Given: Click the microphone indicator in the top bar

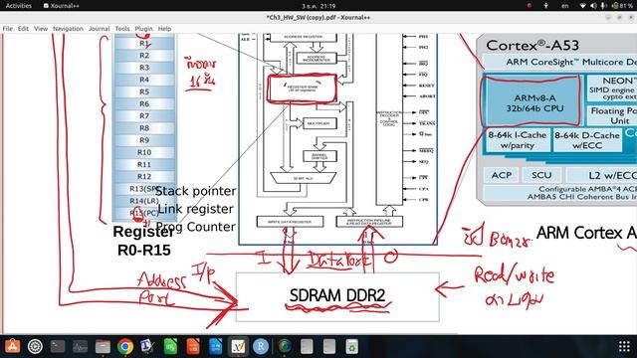Looking at the screenshot, I should pyautogui.click(x=604, y=6).
